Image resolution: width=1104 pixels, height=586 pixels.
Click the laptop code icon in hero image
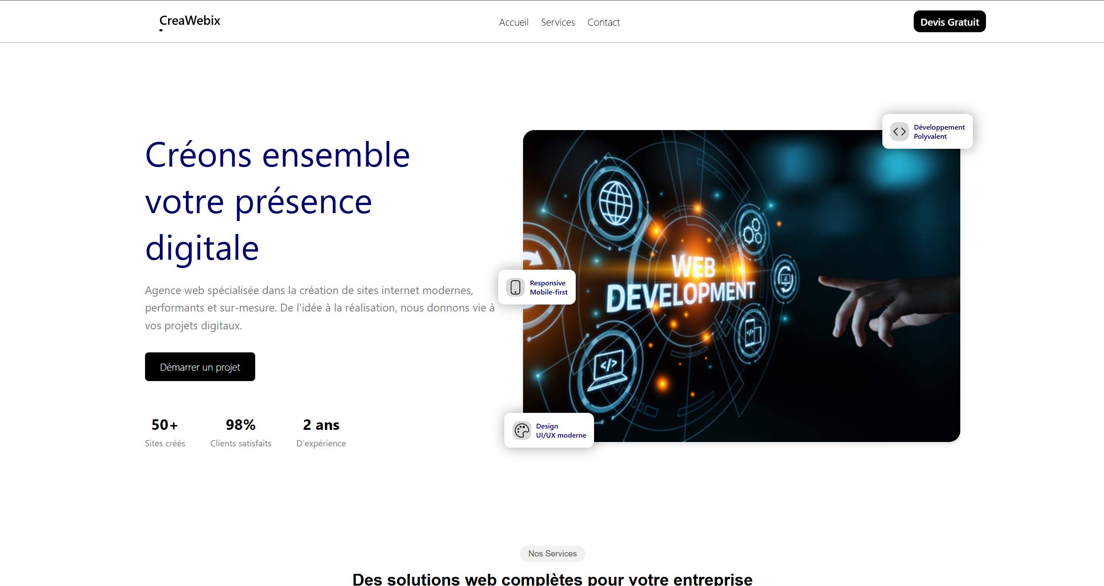(x=608, y=367)
